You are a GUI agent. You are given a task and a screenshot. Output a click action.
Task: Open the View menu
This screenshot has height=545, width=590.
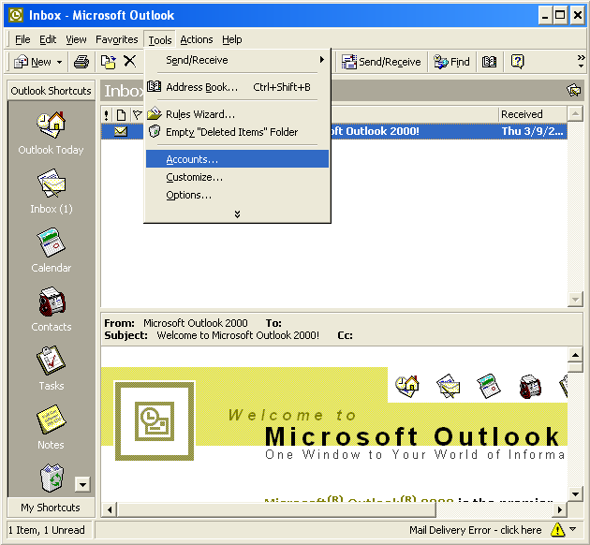pos(76,39)
